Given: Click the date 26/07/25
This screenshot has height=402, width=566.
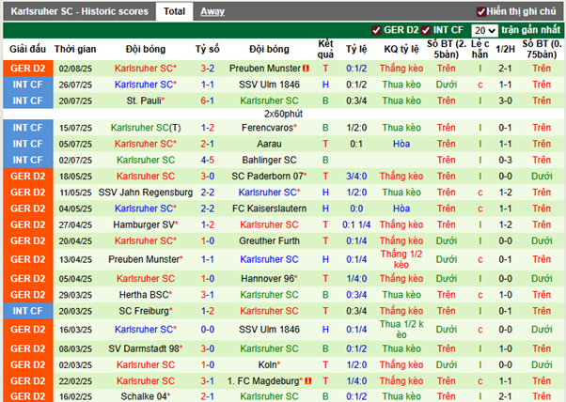Looking at the screenshot, I should coord(75,85).
